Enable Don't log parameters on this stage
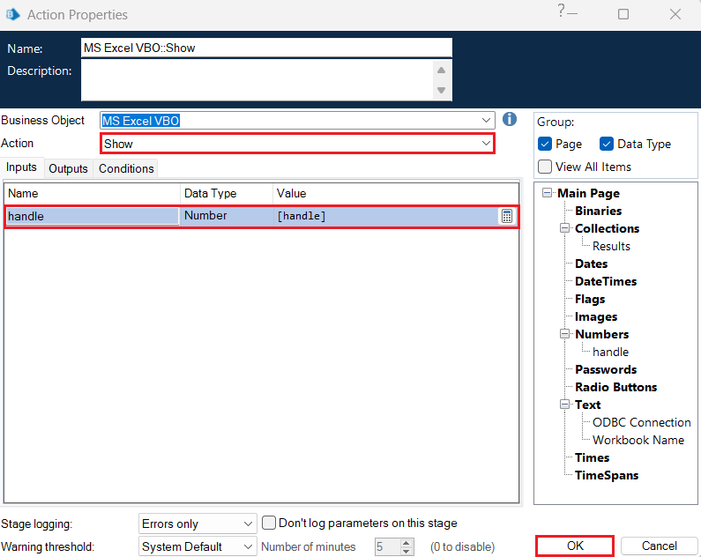The height and width of the screenshot is (557, 701). (270, 523)
